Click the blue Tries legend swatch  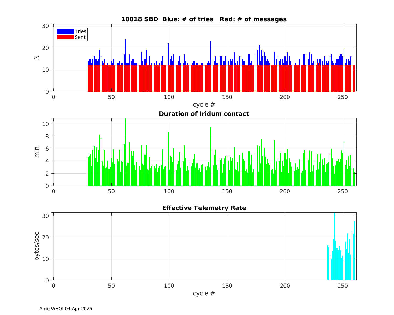pos(65,31)
